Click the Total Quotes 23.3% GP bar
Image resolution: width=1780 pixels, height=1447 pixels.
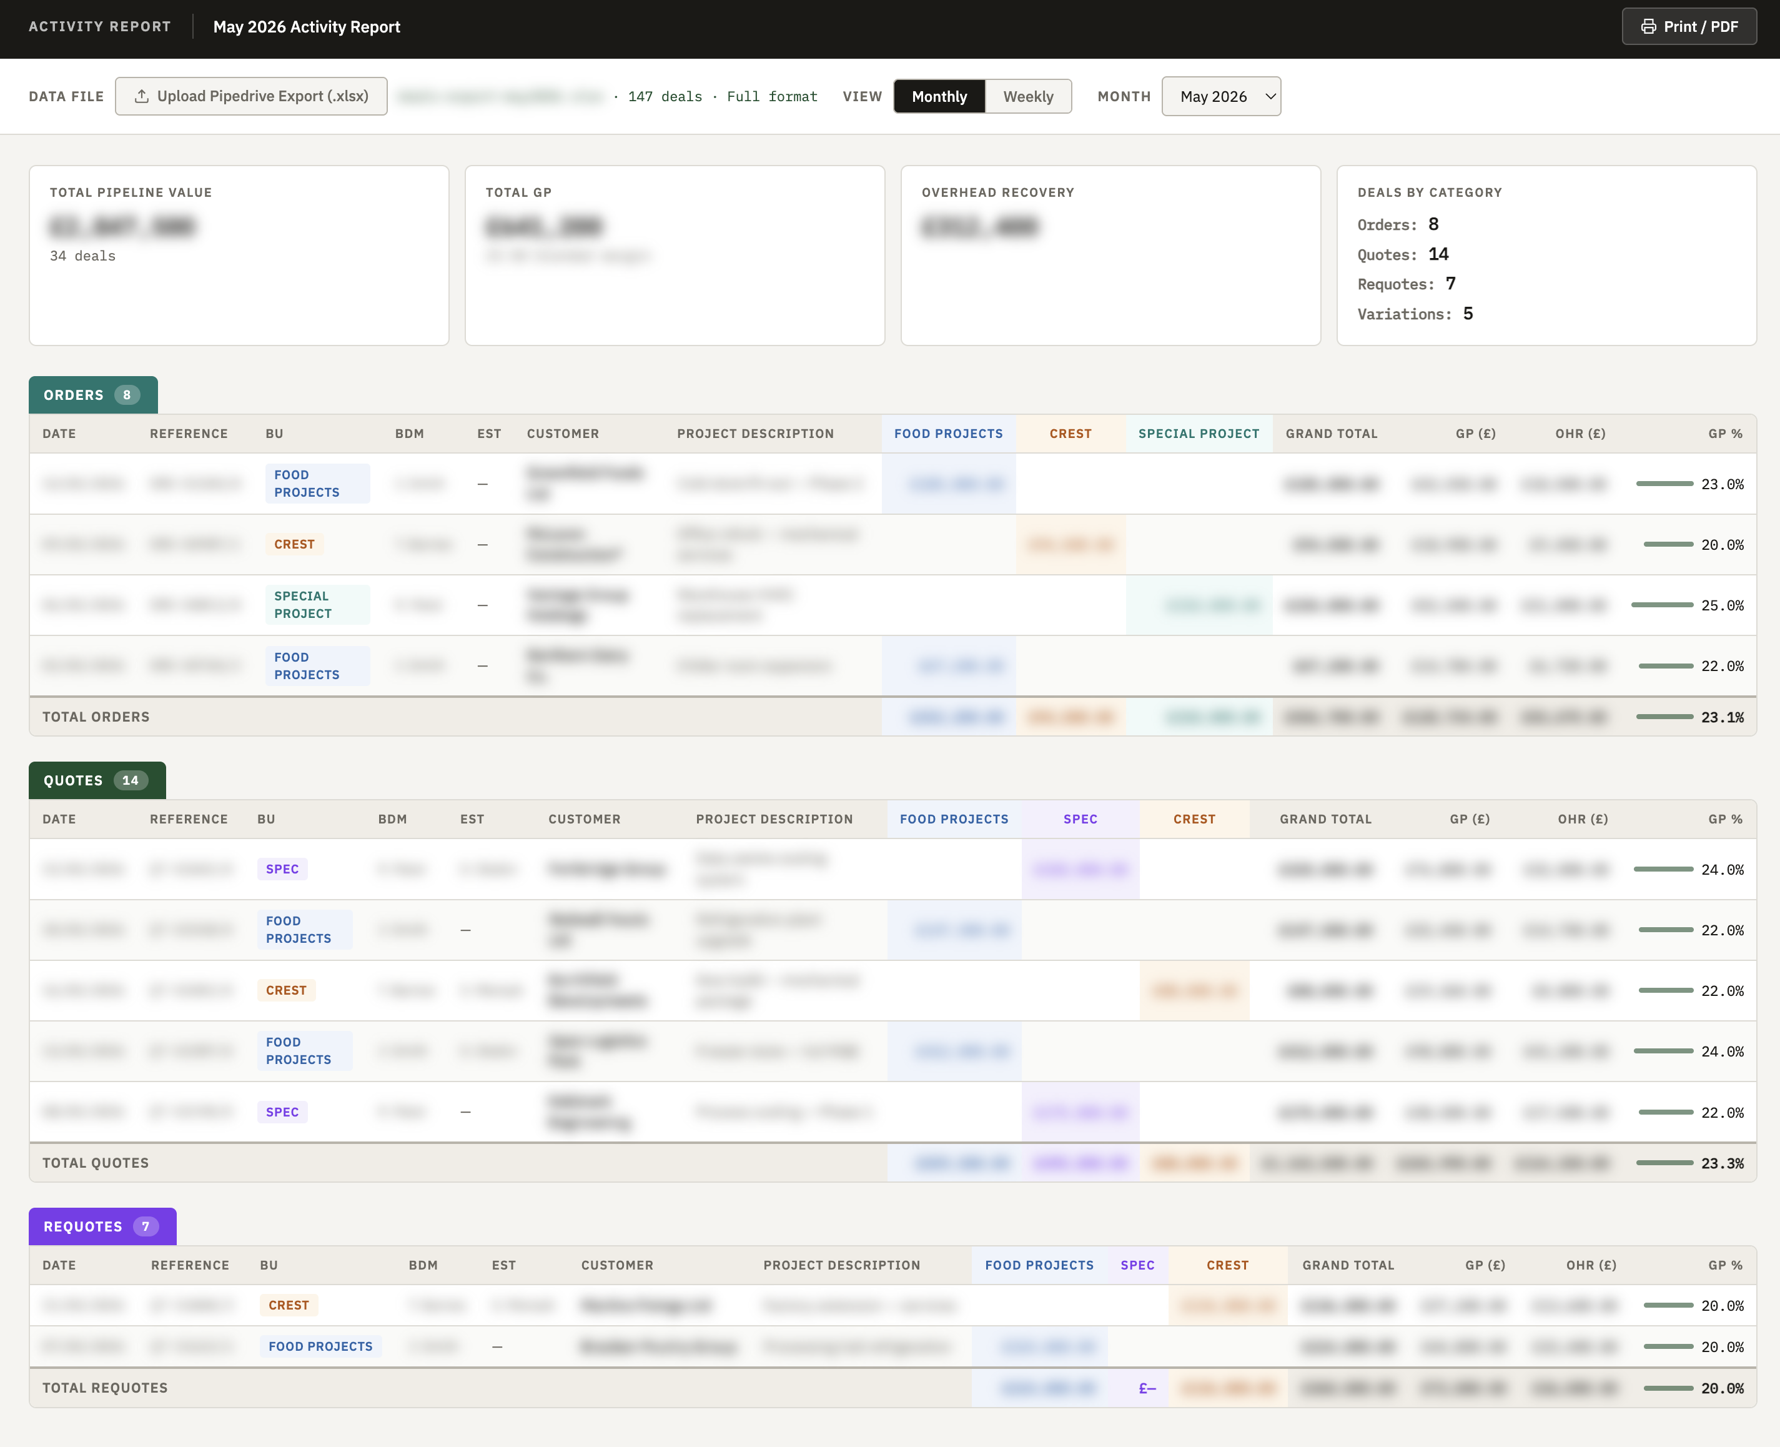[1664, 1163]
